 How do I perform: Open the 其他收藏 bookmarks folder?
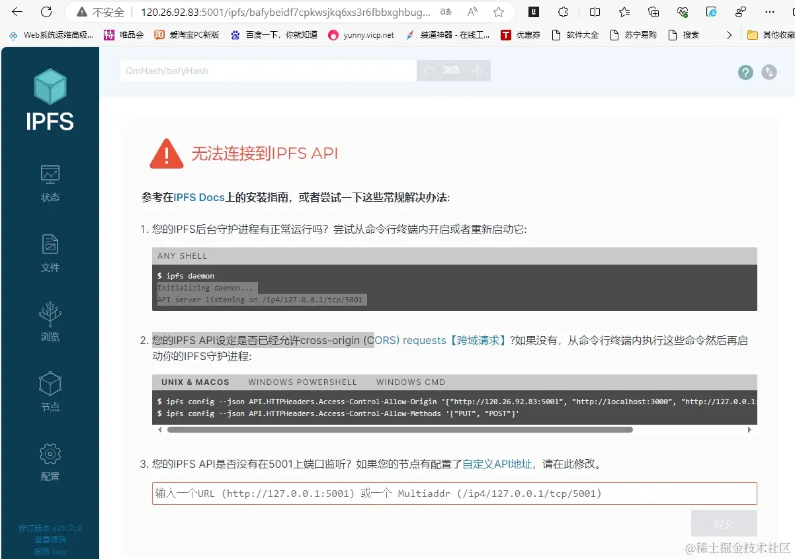tap(770, 35)
